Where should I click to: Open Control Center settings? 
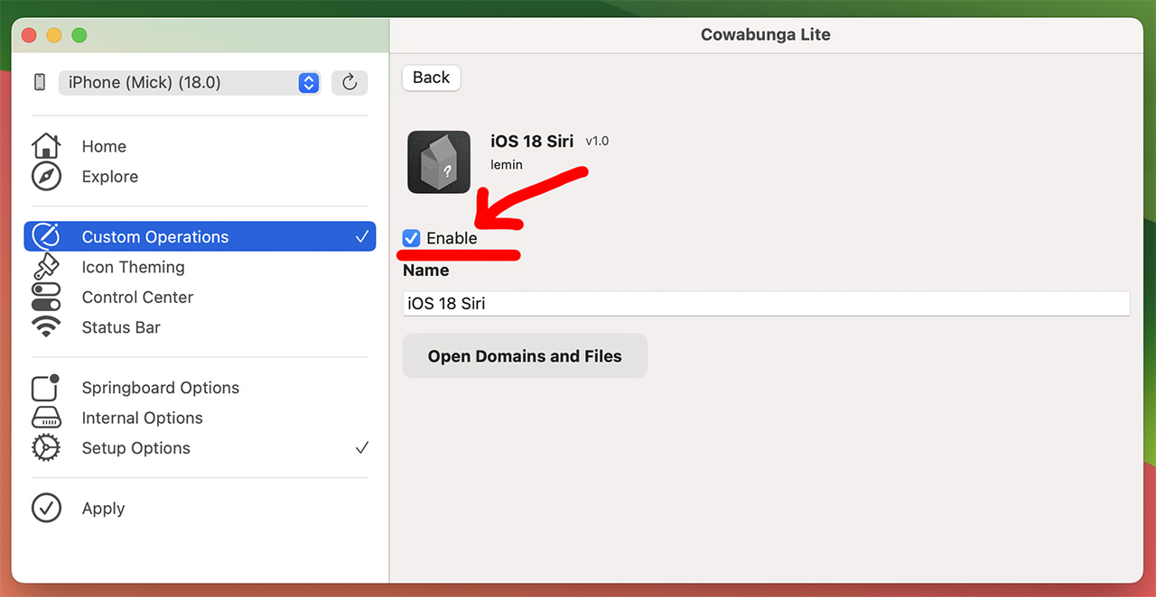[137, 297]
